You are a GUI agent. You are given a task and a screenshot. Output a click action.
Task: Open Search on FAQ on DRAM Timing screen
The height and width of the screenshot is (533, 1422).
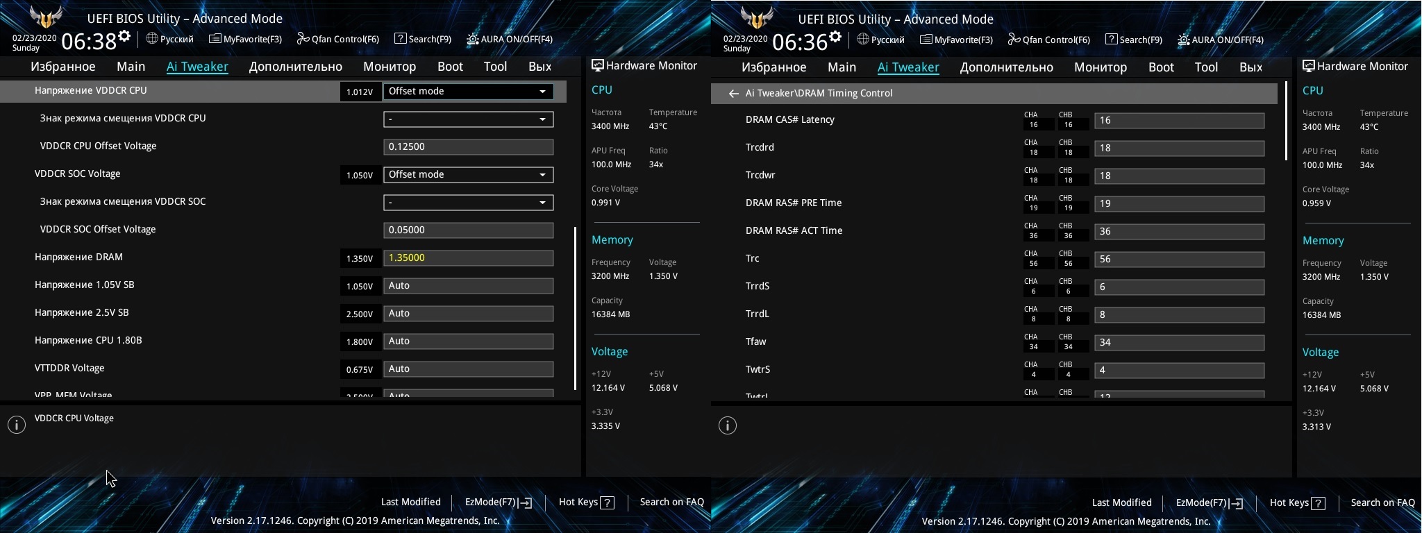tap(1383, 502)
